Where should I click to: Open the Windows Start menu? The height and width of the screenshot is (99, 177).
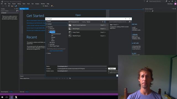pos(2,97)
